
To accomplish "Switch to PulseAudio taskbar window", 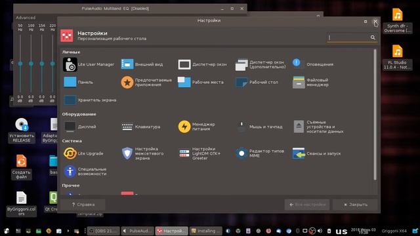I will coord(138,231).
